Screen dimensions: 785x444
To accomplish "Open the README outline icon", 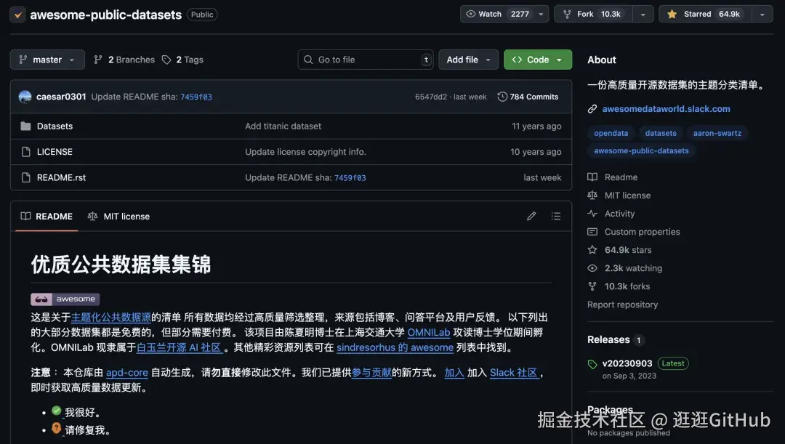I will (555, 216).
